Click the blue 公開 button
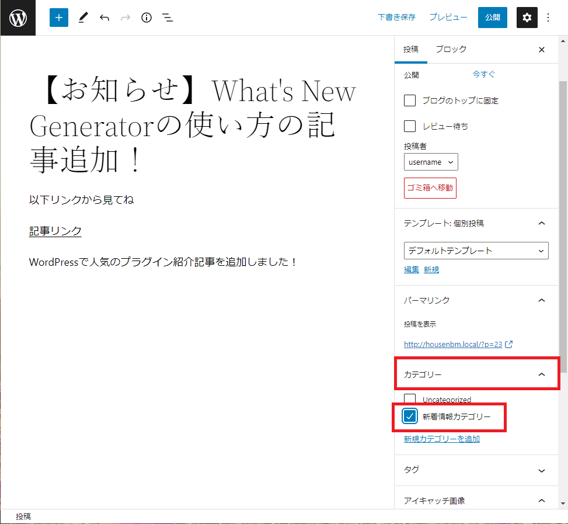Viewport: 568px width, 524px height. (492, 18)
